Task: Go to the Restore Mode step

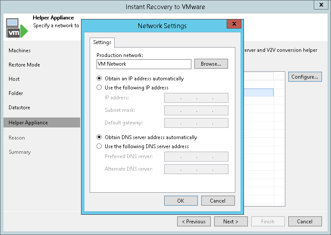Action: pyautogui.click(x=24, y=65)
